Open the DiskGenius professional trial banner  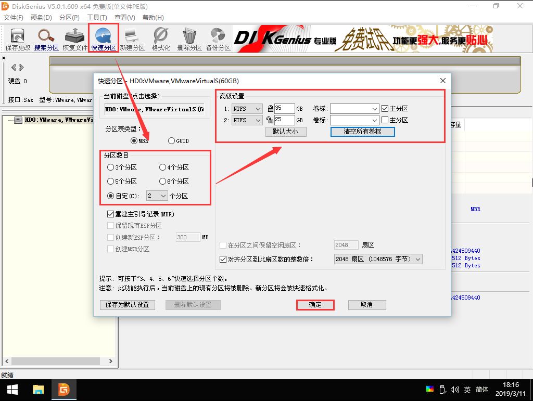pos(363,38)
